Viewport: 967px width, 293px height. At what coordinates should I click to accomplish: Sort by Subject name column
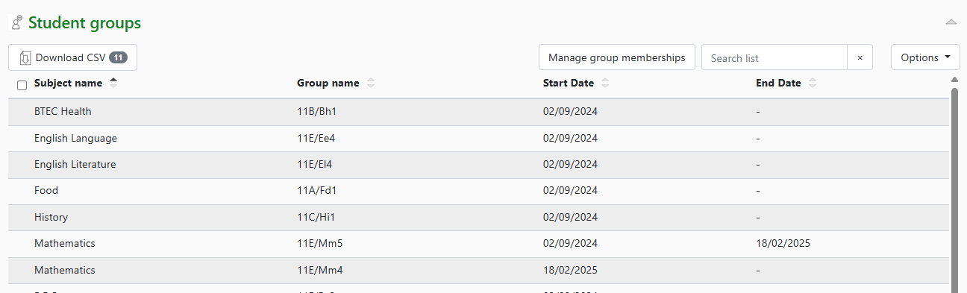click(x=75, y=84)
